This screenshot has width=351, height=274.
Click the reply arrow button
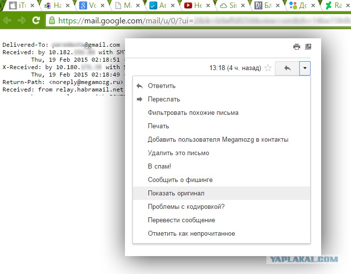coord(287,69)
